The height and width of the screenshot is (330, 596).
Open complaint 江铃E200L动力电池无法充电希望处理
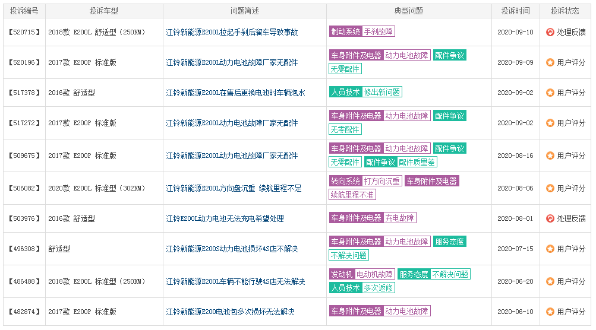[x=225, y=219]
